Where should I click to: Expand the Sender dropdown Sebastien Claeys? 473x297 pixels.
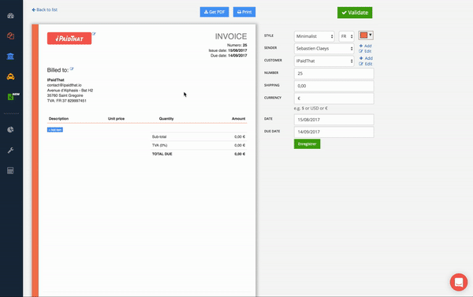click(324, 49)
